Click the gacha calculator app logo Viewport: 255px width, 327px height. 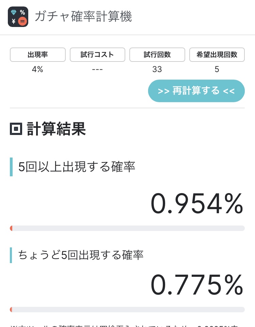pyautogui.click(x=18, y=17)
